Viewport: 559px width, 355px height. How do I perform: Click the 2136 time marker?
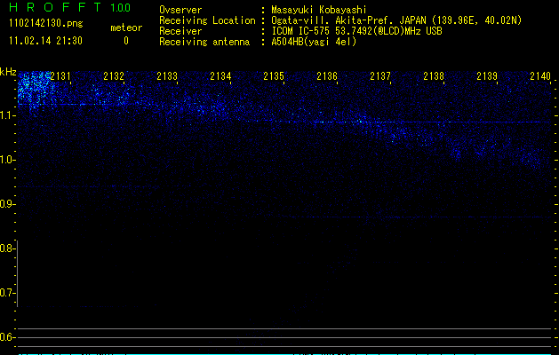point(327,76)
